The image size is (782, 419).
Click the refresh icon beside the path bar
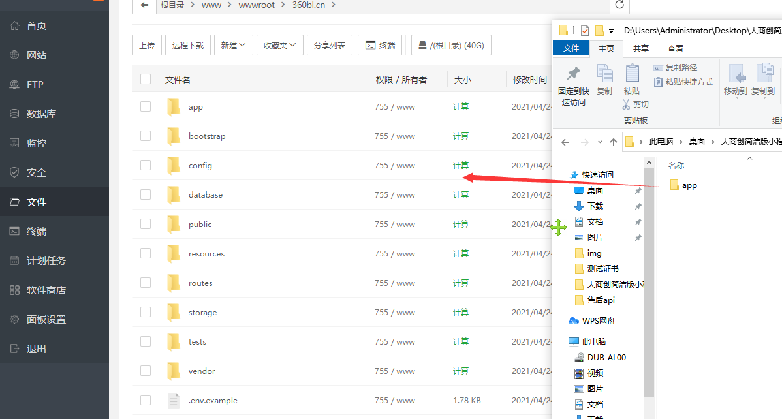619,5
